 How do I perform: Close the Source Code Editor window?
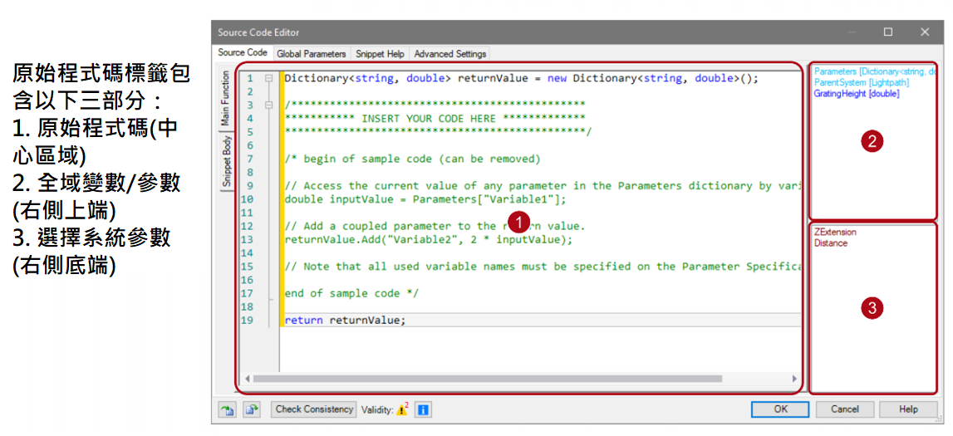[x=925, y=32]
